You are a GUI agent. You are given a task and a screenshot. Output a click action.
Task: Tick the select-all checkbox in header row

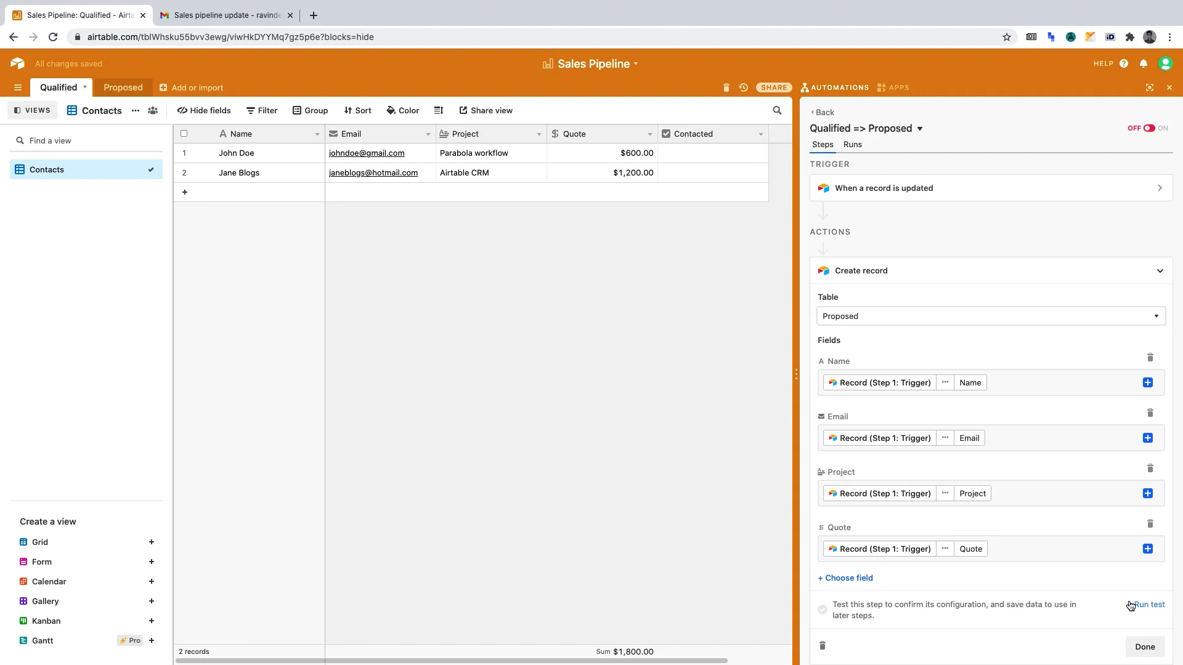[x=184, y=134]
